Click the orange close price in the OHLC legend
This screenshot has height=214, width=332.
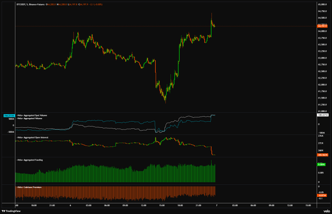84,4
